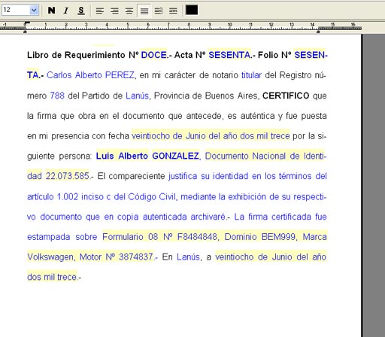Align text to the left
Screen dimensions: 385x337
(100, 11)
